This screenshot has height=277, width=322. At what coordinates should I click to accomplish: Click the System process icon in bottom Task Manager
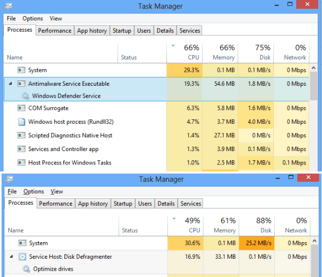point(23,243)
